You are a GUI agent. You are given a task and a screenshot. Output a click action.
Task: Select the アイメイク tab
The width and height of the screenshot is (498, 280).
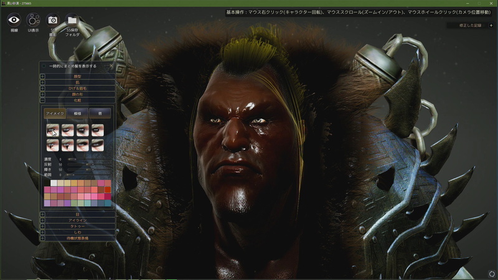click(55, 113)
